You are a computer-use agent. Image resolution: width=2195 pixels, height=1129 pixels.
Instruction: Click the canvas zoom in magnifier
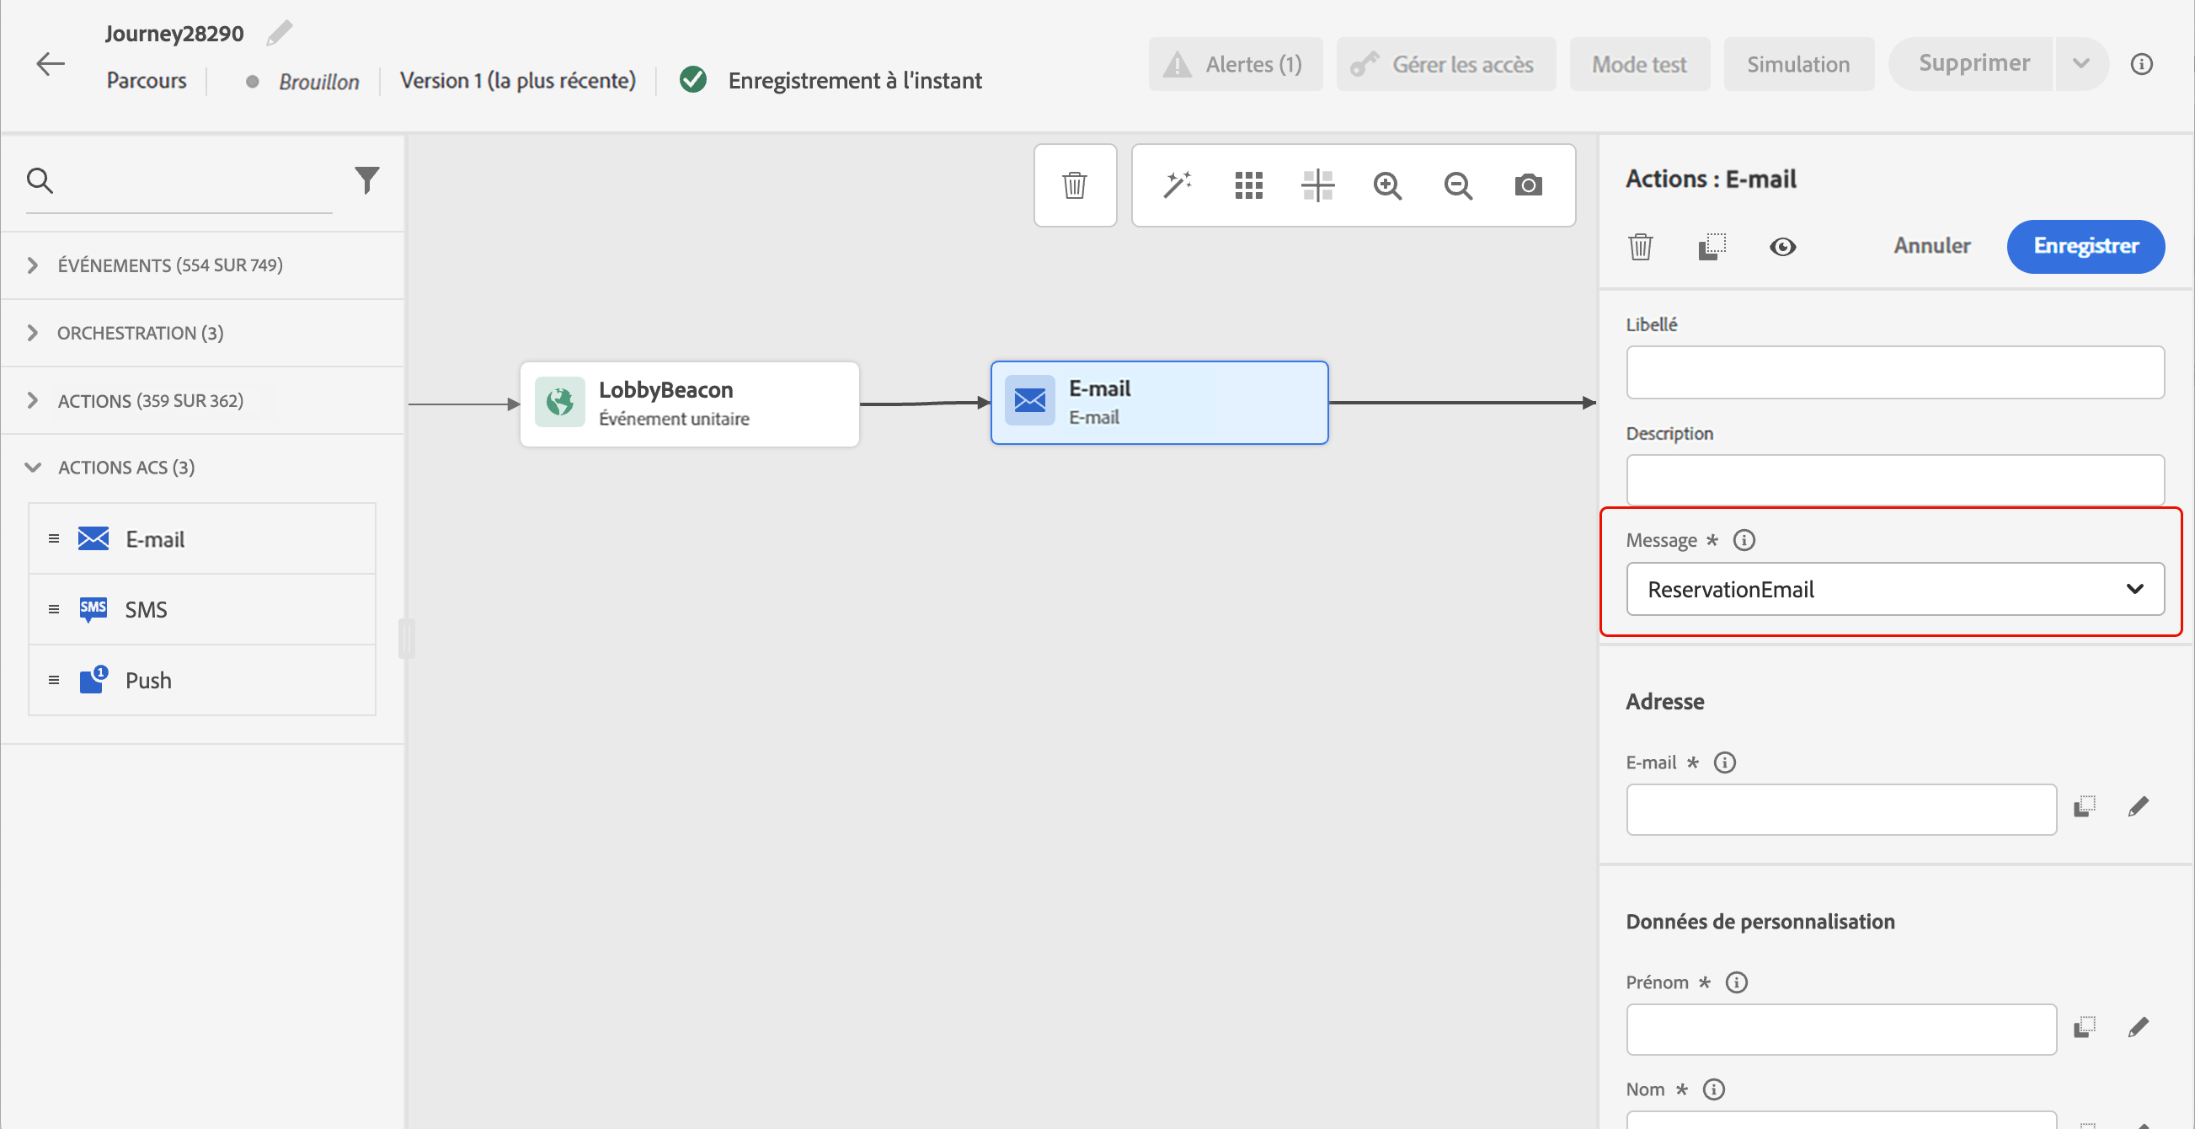pyautogui.click(x=1387, y=185)
